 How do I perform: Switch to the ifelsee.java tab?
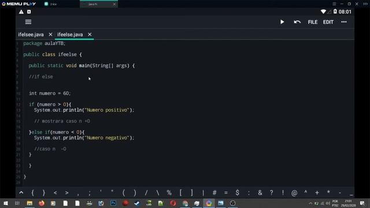(x=31, y=35)
